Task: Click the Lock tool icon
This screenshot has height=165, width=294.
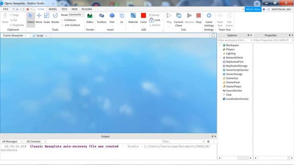Action: [152, 20]
